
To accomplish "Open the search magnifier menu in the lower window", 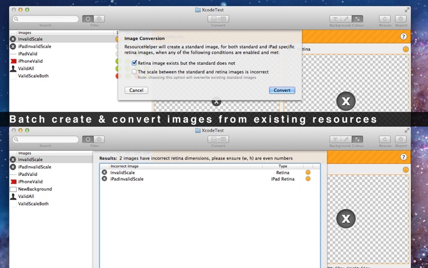I will point(16,139).
